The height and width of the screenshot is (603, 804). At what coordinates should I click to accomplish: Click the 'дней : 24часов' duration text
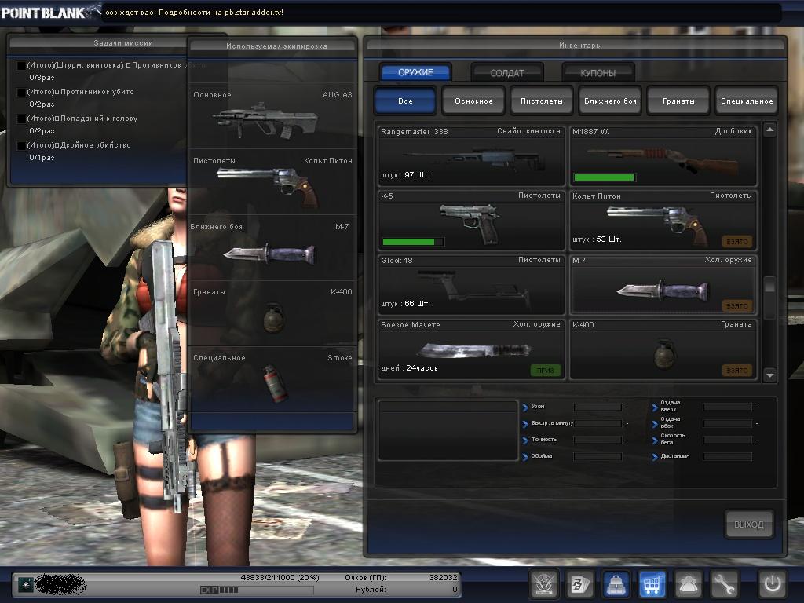point(409,368)
